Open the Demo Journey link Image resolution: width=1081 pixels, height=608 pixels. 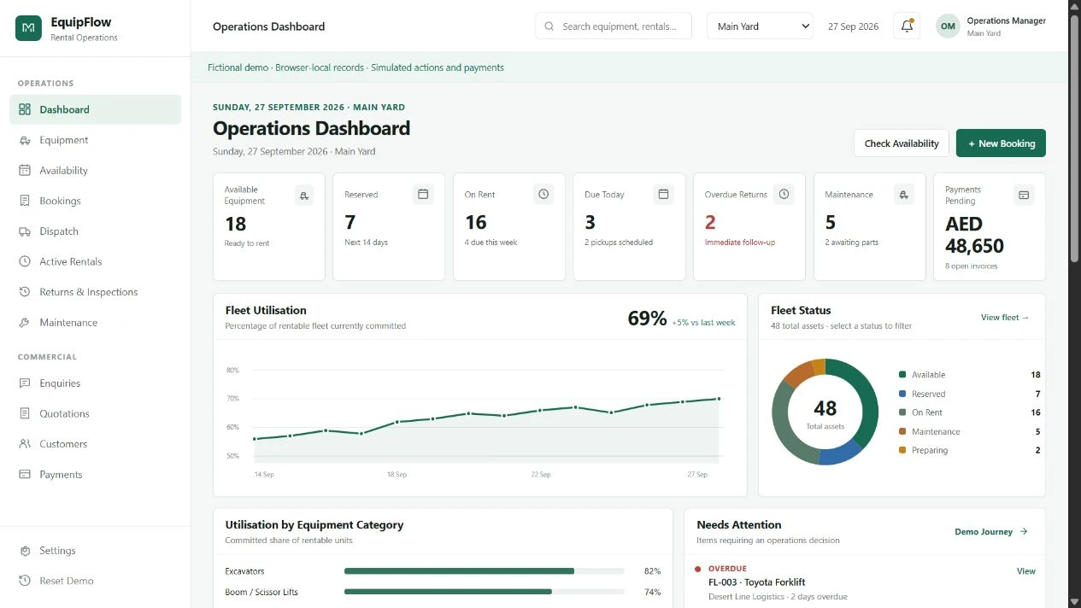click(x=991, y=532)
